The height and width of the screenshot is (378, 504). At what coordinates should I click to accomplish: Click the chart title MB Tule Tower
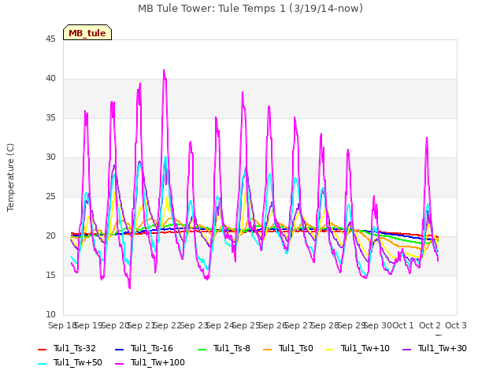click(x=250, y=9)
